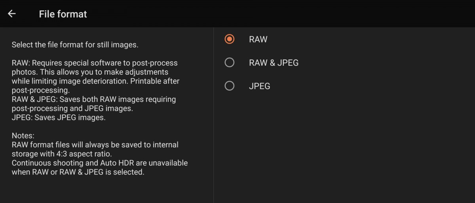This screenshot has height=203, width=475.
Task: Click the "RAW" option label
Action: pyautogui.click(x=258, y=39)
